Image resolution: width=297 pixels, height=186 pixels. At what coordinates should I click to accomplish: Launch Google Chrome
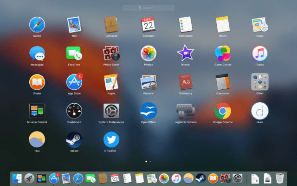click(223, 111)
